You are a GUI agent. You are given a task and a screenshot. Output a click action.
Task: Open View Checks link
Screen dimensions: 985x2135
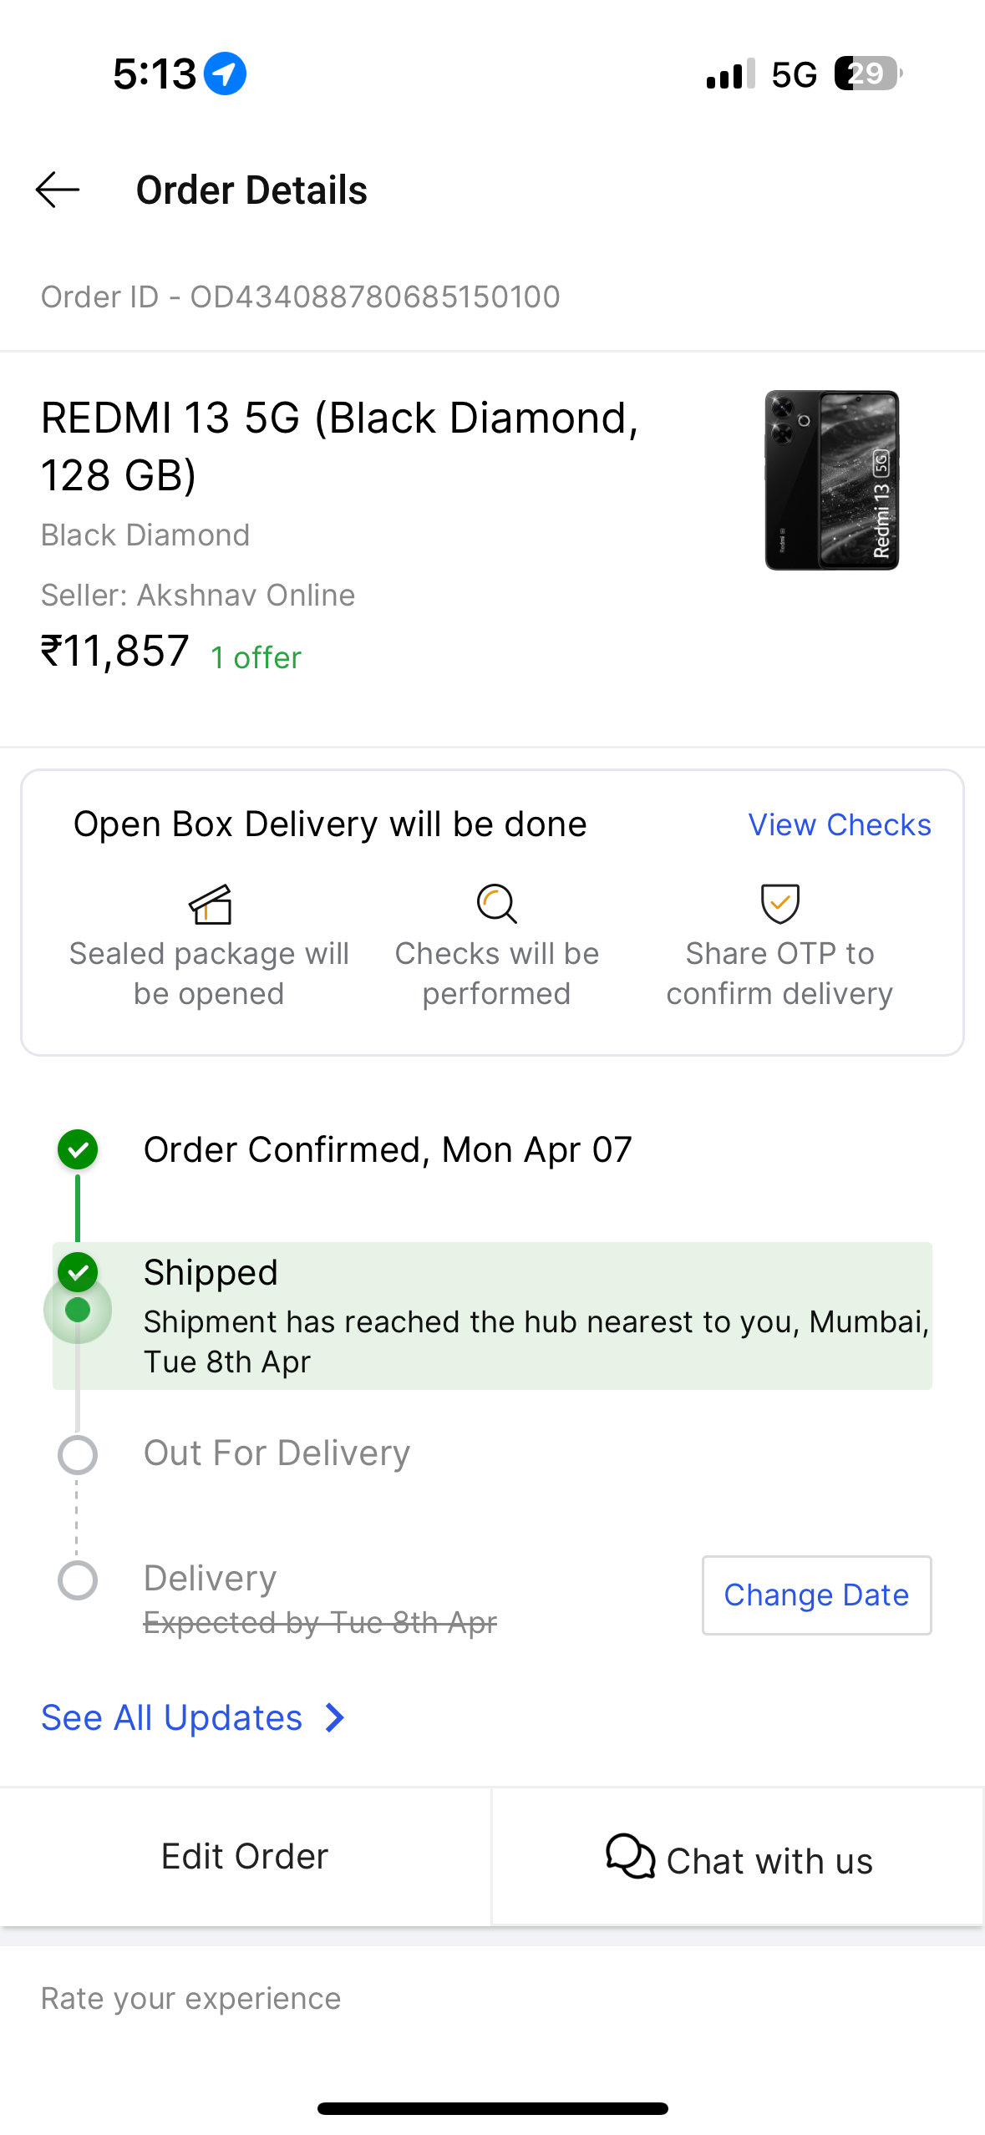[839, 824]
